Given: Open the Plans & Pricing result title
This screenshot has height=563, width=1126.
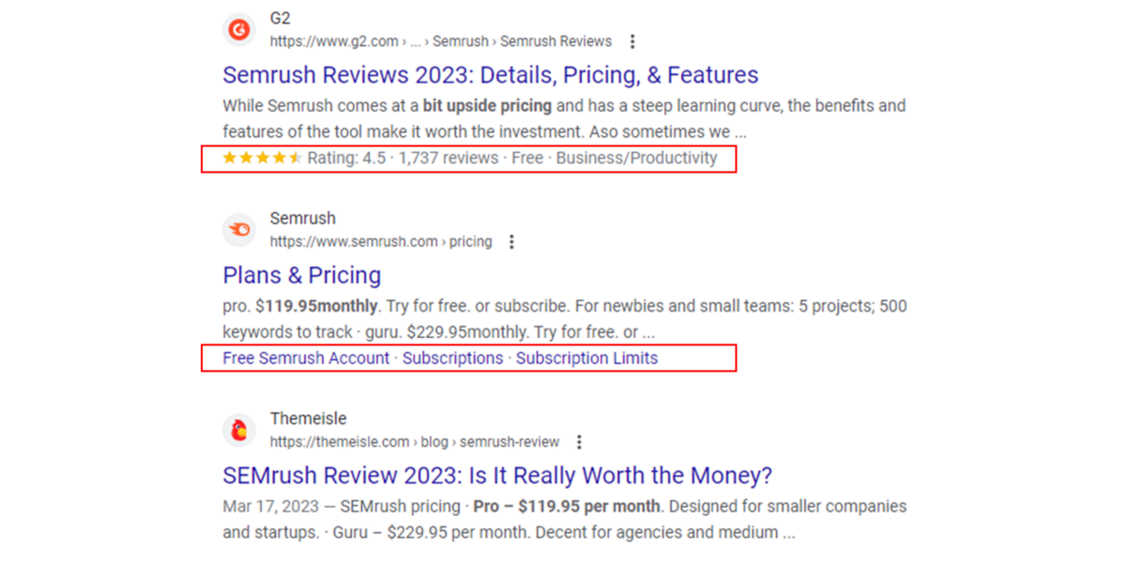Looking at the screenshot, I should (301, 275).
